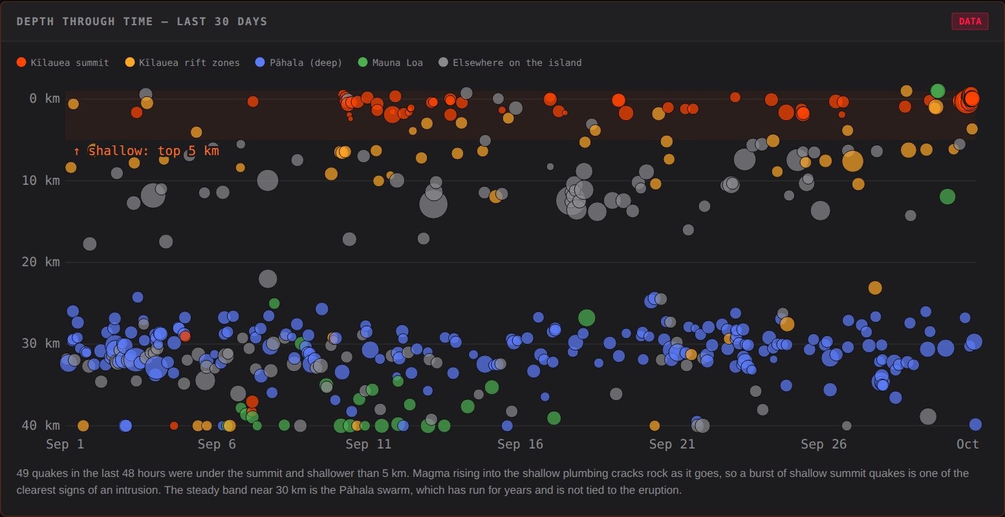Click the '30 km' depth axis label
Viewport: 1005px width, 517px height.
point(40,344)
